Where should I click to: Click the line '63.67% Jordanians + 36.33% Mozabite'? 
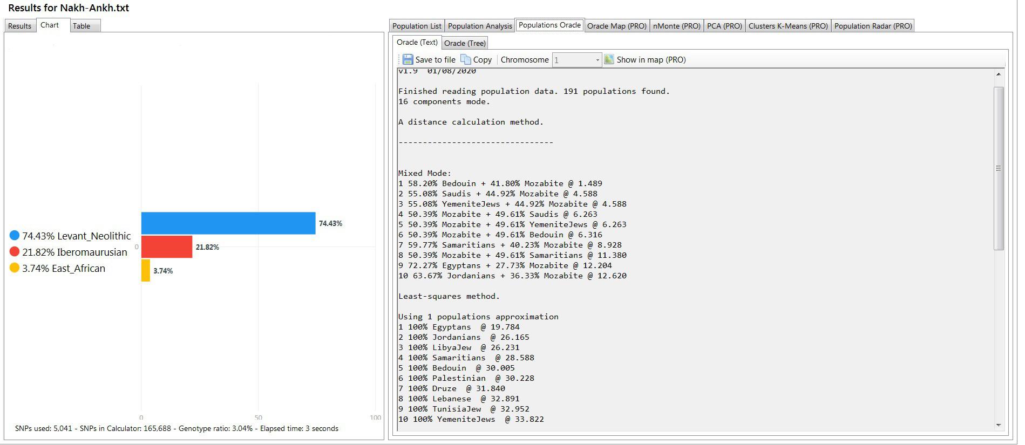pyautogui.click(x=512, y=276)
